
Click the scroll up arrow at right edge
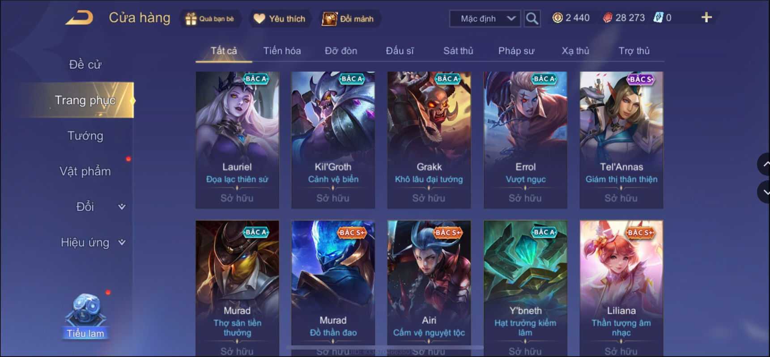click(x=765, y=164)
